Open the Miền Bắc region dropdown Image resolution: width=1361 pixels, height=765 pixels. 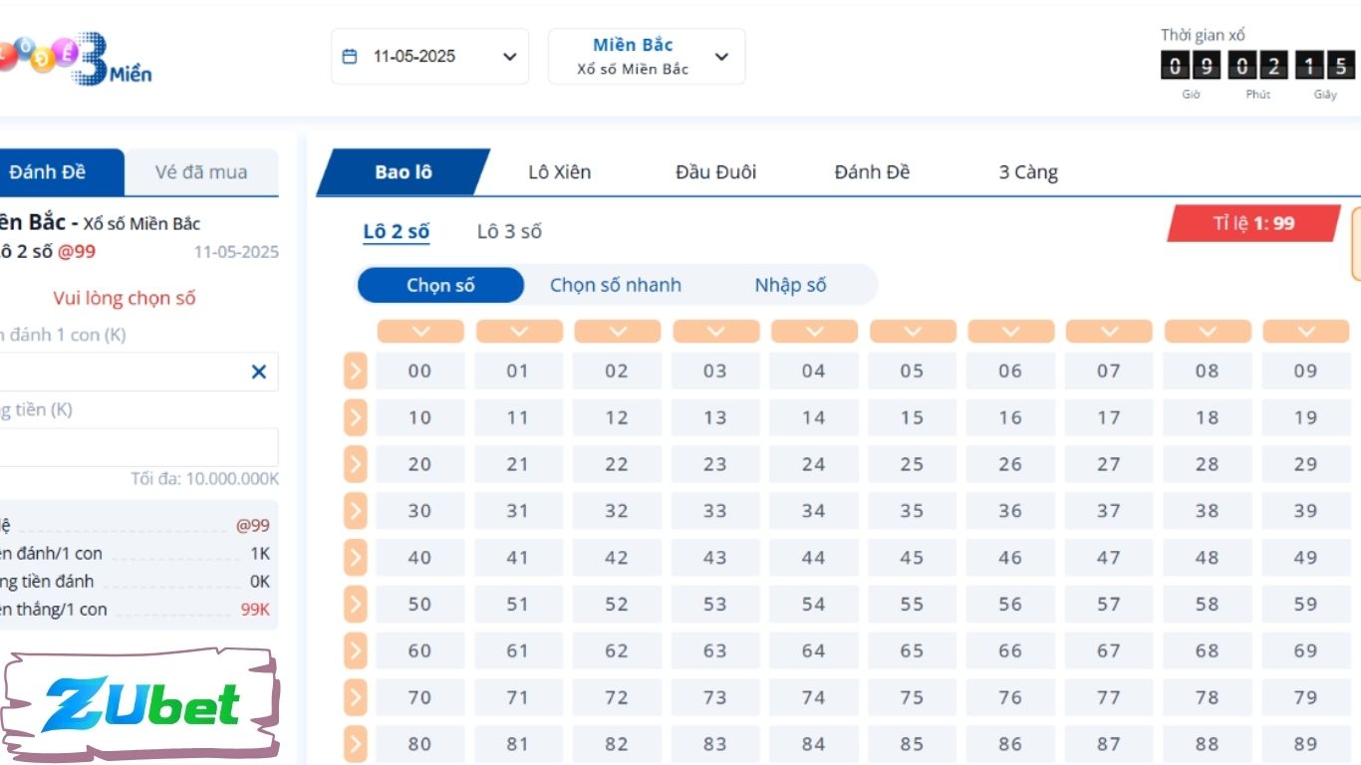[x=647, y=57]
